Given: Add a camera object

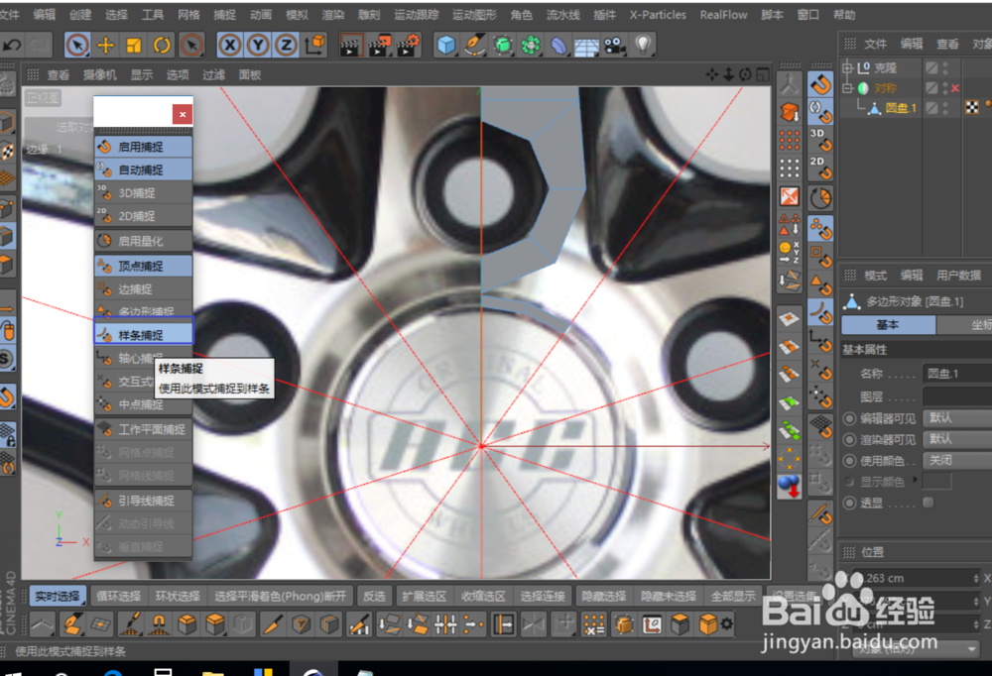Looking at the screenshot, I should [x=614, y=45].
